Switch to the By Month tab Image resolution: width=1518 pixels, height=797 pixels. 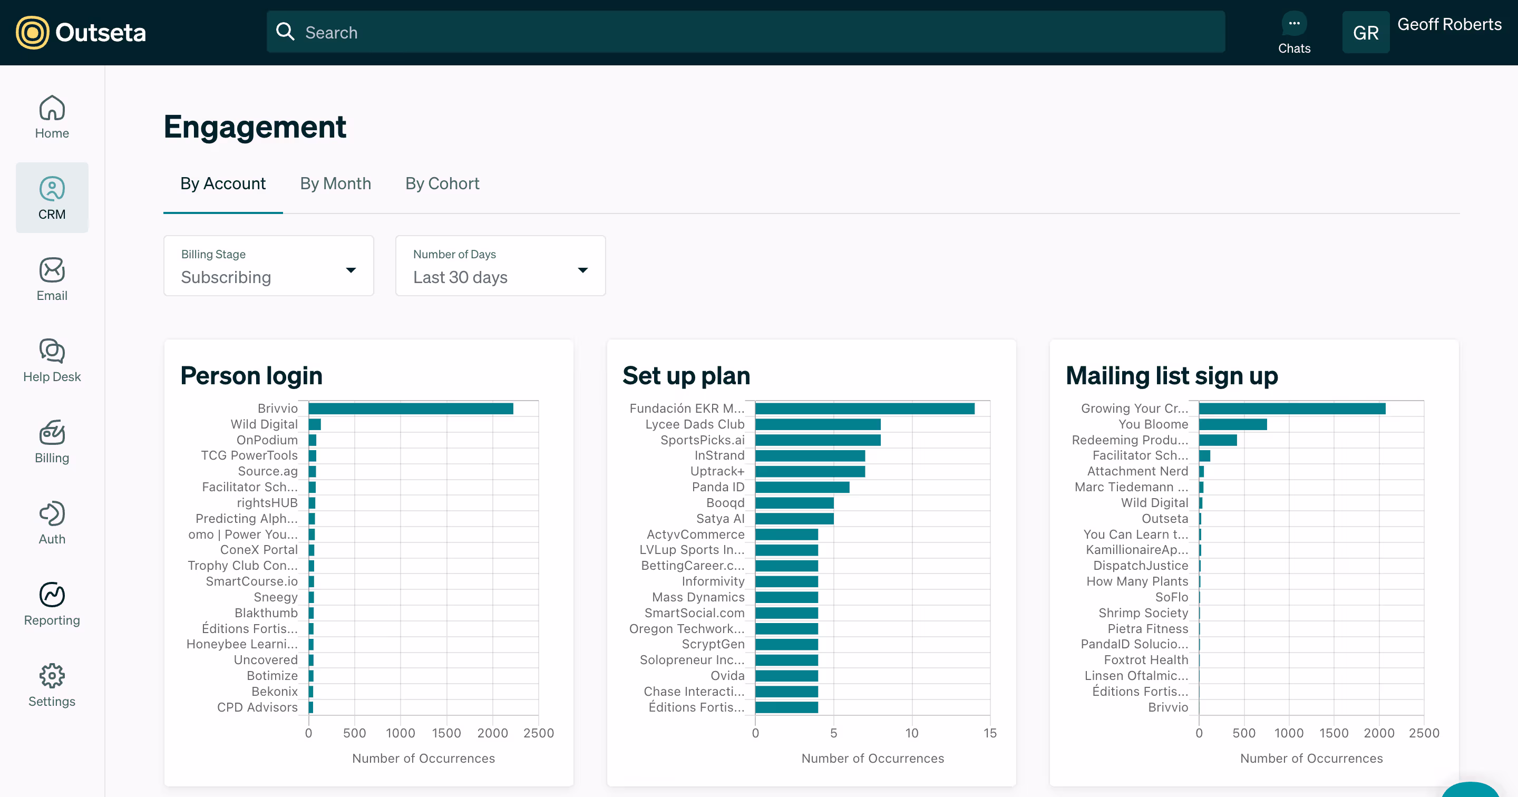tap(335, 184)
